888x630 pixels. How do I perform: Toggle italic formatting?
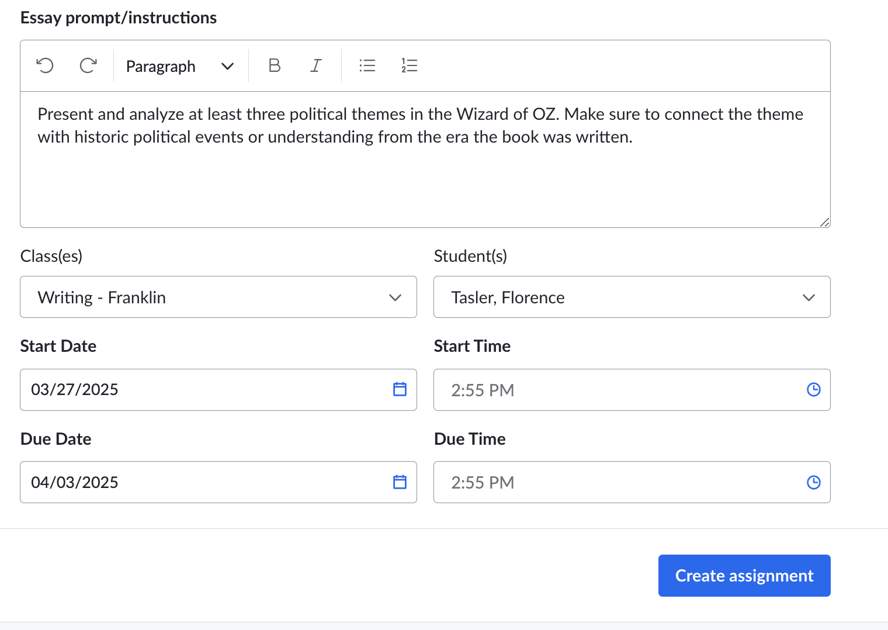(x=316, y=65)
